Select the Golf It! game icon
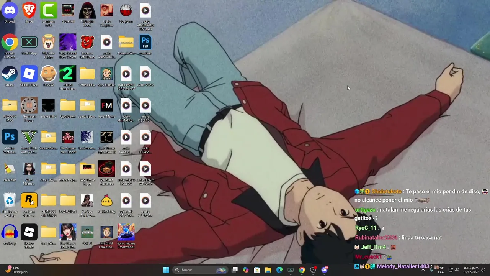 pyautogui.click(x=87, y=235)
